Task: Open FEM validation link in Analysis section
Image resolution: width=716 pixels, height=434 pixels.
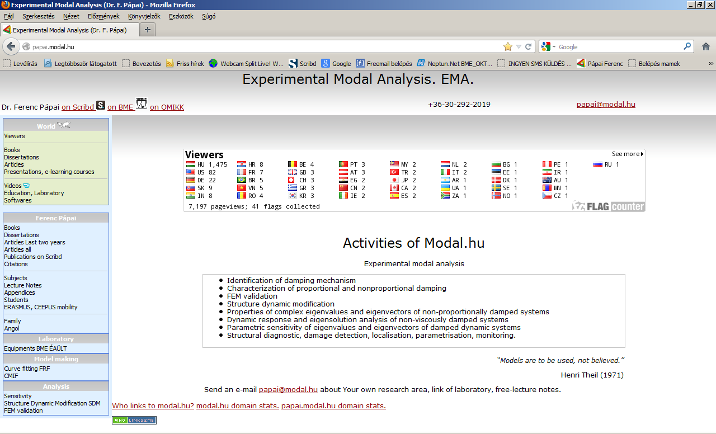Action: 23,411
